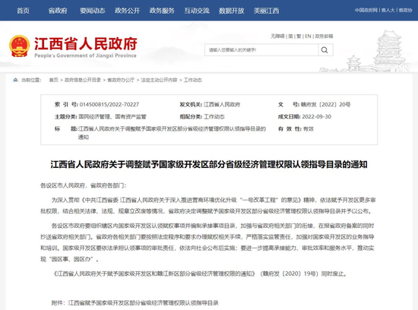Click the 工作动态 category value in info box
The width and height of the screenshot is (418, 310).
[214, 116]
